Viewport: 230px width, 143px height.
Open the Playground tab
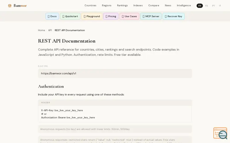pos(92,16)
